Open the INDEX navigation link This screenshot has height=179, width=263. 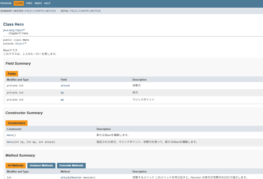pos(38,3)
